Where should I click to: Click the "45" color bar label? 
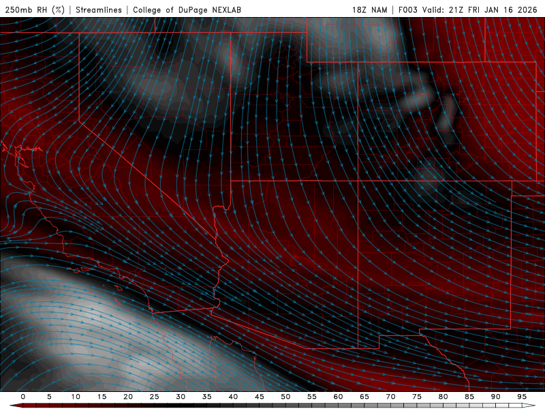click(x=260, y=397)
